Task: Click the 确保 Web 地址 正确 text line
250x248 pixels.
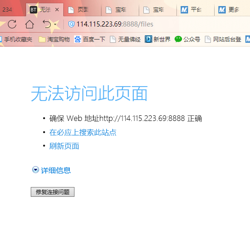Action: point(126,119)
